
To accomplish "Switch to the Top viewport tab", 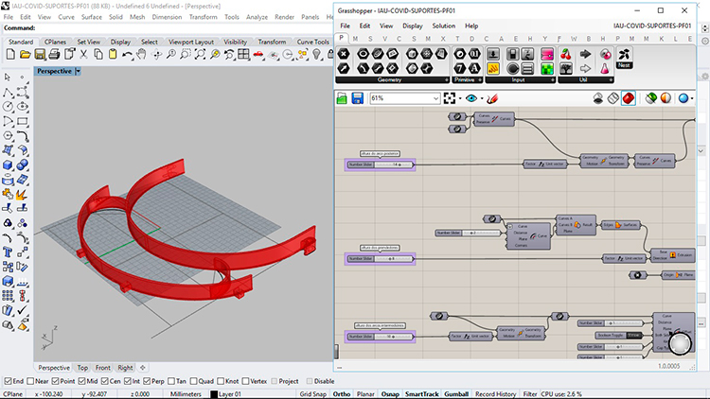I will click(x=82, y=368).
